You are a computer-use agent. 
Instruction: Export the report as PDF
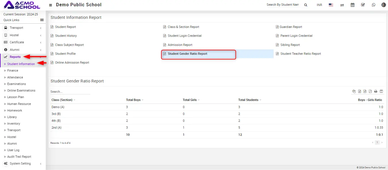coord(370,91)
